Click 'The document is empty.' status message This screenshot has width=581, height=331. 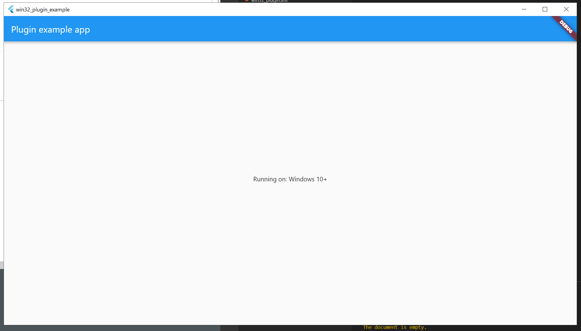coord(394,327)
